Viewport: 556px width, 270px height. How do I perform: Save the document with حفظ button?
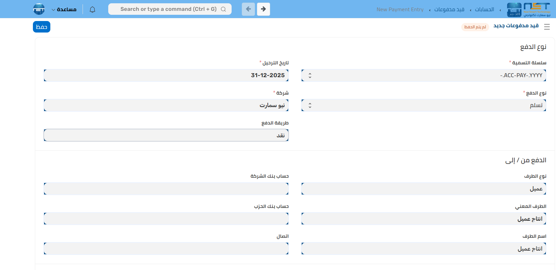click(x=41, y=27)
